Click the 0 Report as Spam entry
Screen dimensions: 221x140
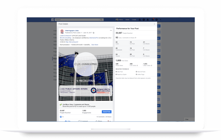(x=121, y=74)
